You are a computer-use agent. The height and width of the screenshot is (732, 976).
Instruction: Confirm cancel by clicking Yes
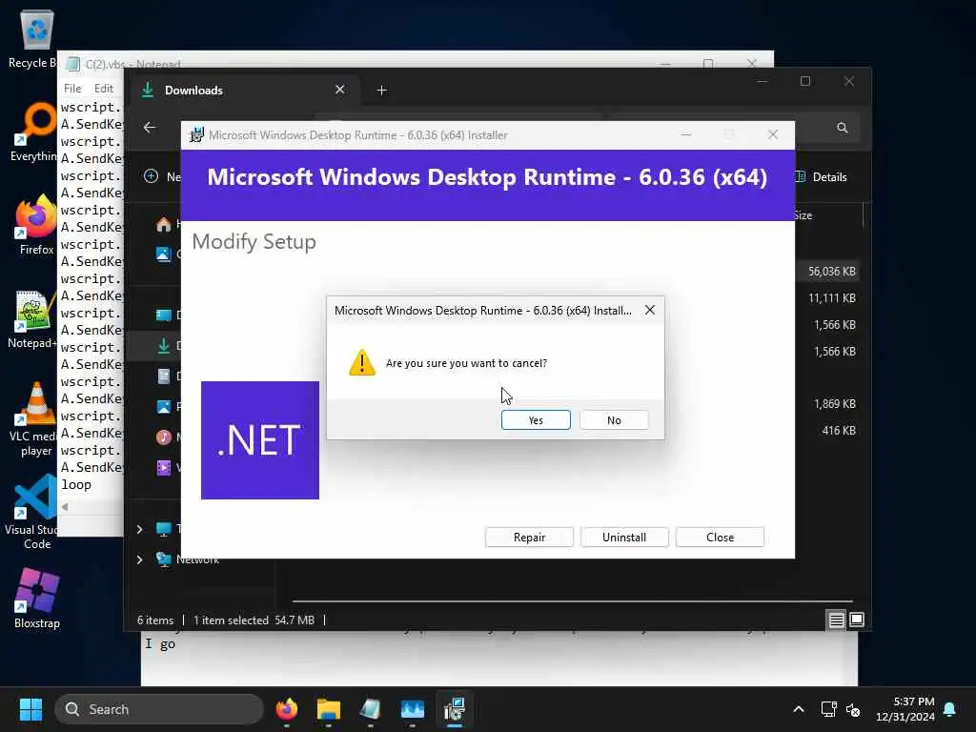(x=536, y=420)
